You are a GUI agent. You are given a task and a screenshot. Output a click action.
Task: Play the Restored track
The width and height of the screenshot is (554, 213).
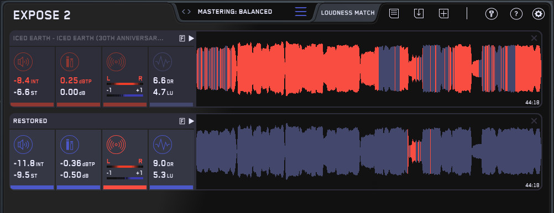point(191,121)
